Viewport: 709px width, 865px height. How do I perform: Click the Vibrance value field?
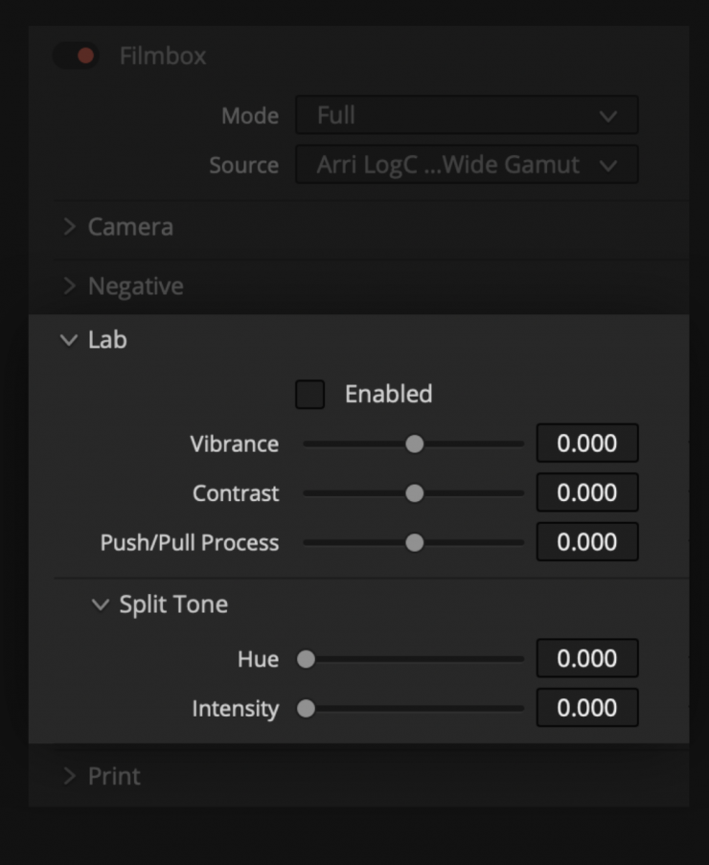coord(586,444)
